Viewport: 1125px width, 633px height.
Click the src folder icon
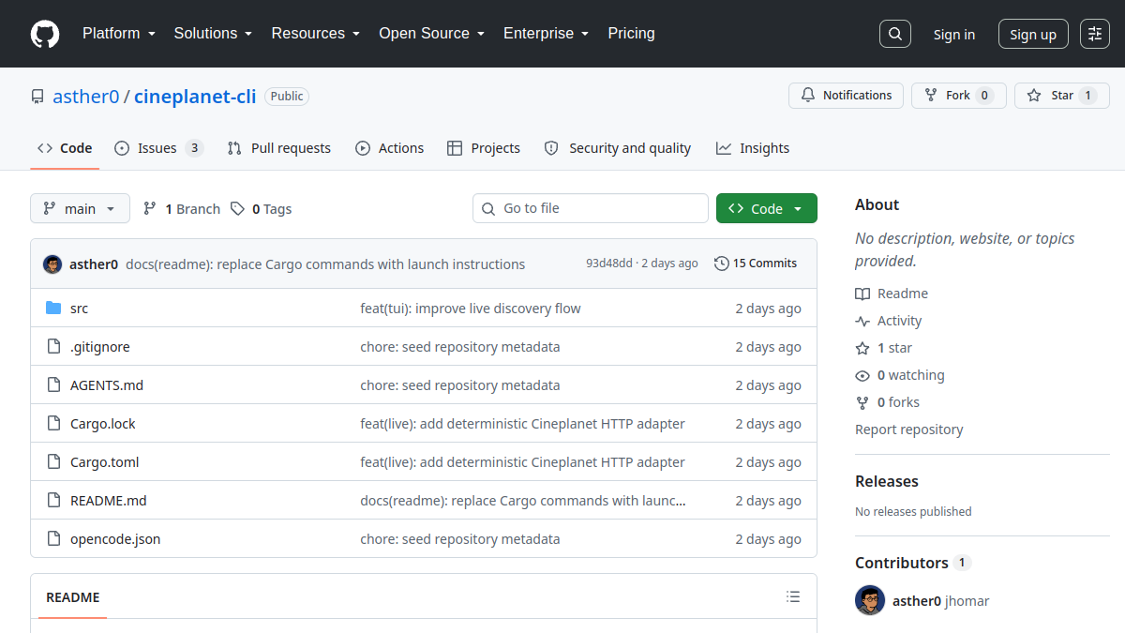[x=53, y=309]
